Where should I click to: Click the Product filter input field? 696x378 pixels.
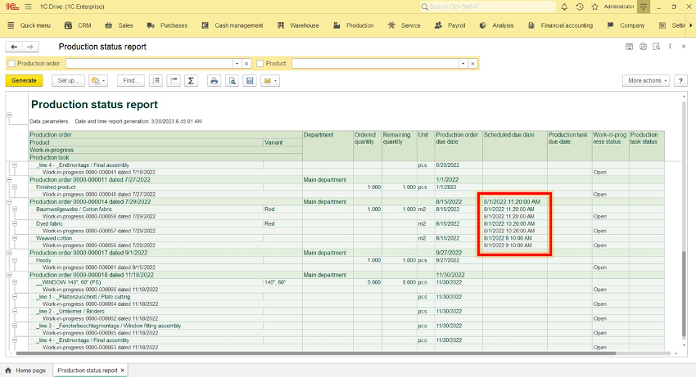pos(376,64)
